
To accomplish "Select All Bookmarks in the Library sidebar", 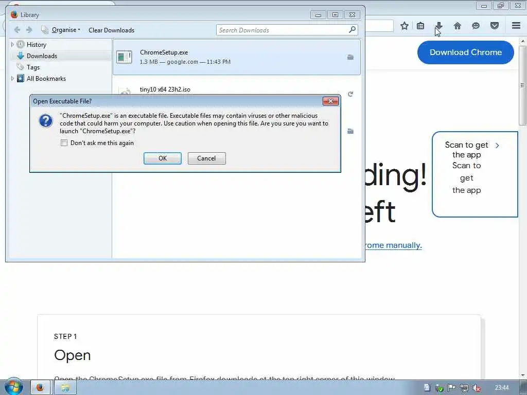I will click(x=46, y=79).
